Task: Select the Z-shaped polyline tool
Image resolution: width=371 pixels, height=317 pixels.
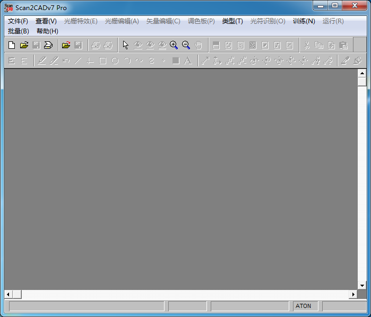Action: coord(152,61)
